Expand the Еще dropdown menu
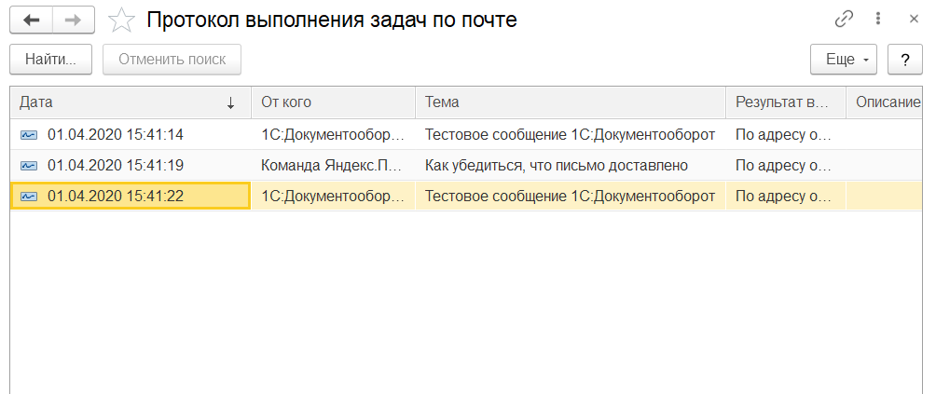This screenshot has height=394, width=936. click(845, 60)
